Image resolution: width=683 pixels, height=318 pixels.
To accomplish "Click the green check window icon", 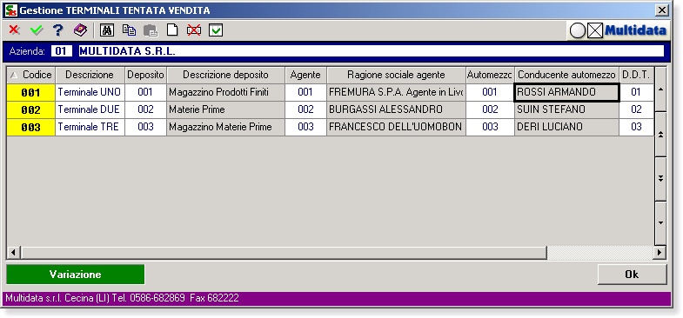I will point(216,30).
